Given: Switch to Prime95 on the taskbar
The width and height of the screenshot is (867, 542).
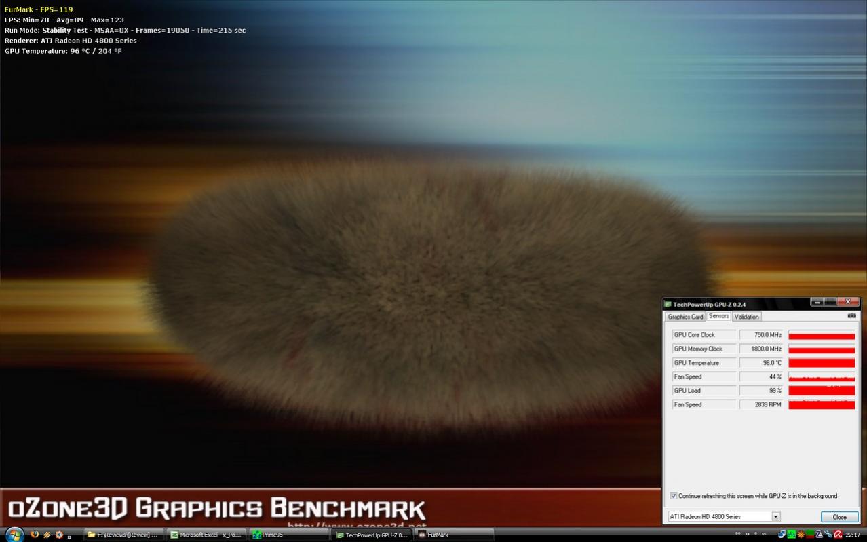Looking at the screenshot, I should (x=288, y=535).
